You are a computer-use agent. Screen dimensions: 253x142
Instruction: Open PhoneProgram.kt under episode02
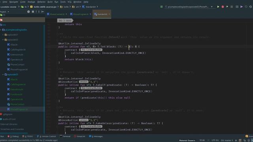pos(17,69)
